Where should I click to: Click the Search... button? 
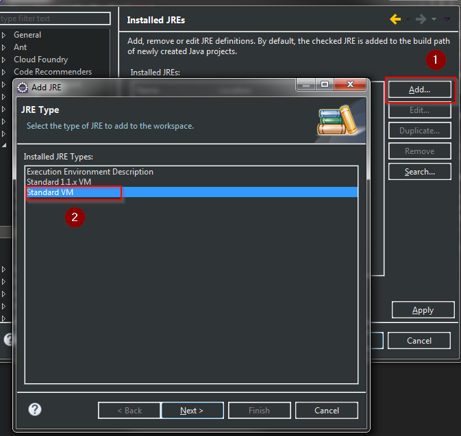[x=419, y=172]
